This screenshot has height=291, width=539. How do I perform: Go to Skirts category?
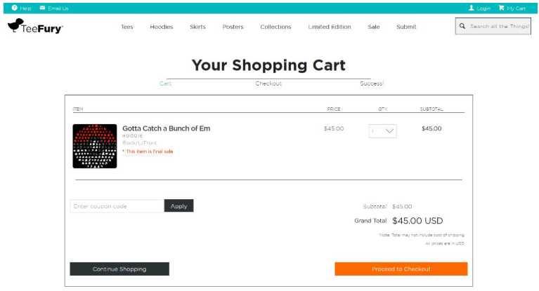197,27
